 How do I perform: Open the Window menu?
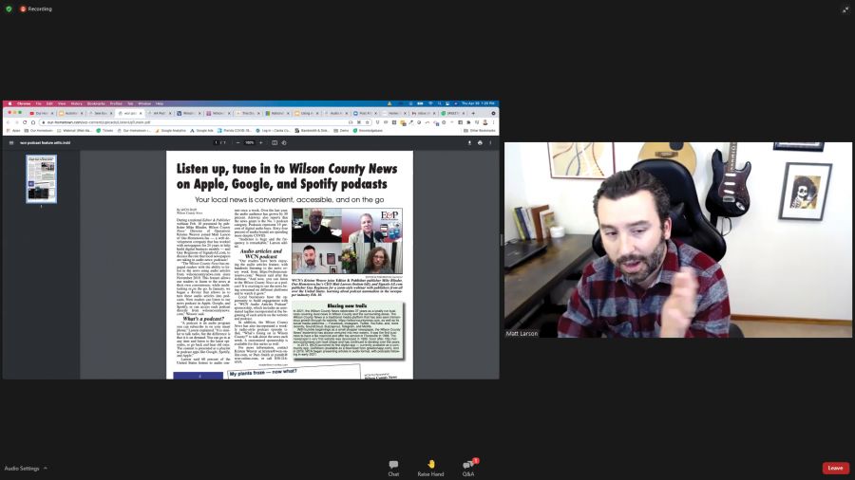(x=144, y=103)
